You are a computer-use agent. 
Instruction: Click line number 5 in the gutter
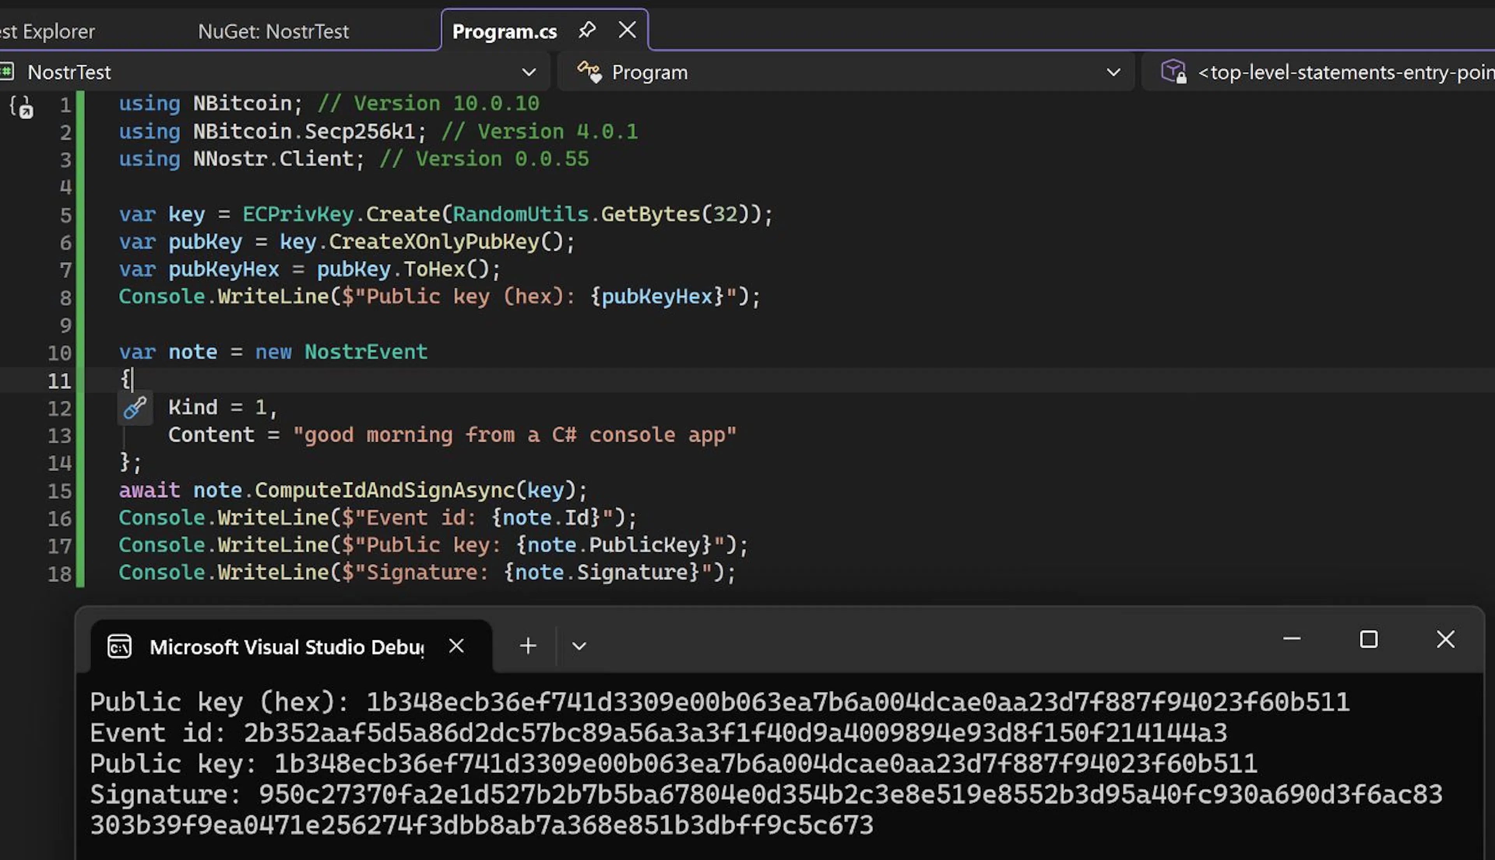[x=66, y=215]
